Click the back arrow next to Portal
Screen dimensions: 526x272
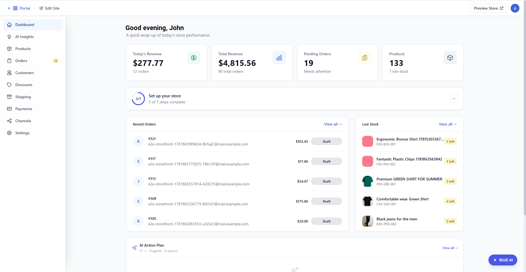[9, 8]
